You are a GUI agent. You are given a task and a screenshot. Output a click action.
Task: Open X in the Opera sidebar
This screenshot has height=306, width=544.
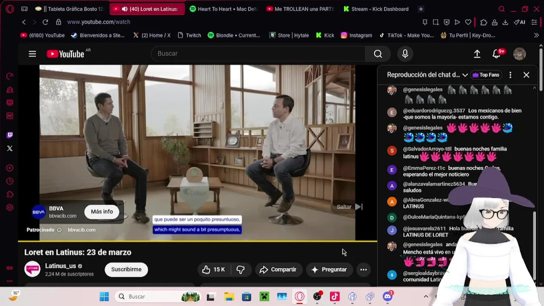[x=10, y=148]
